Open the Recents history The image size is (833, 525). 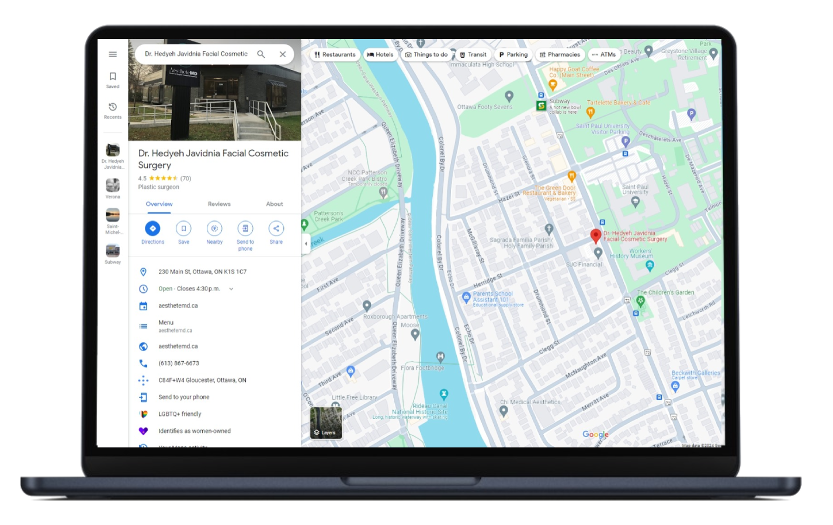pyautogui.click(x=113, y=110)
